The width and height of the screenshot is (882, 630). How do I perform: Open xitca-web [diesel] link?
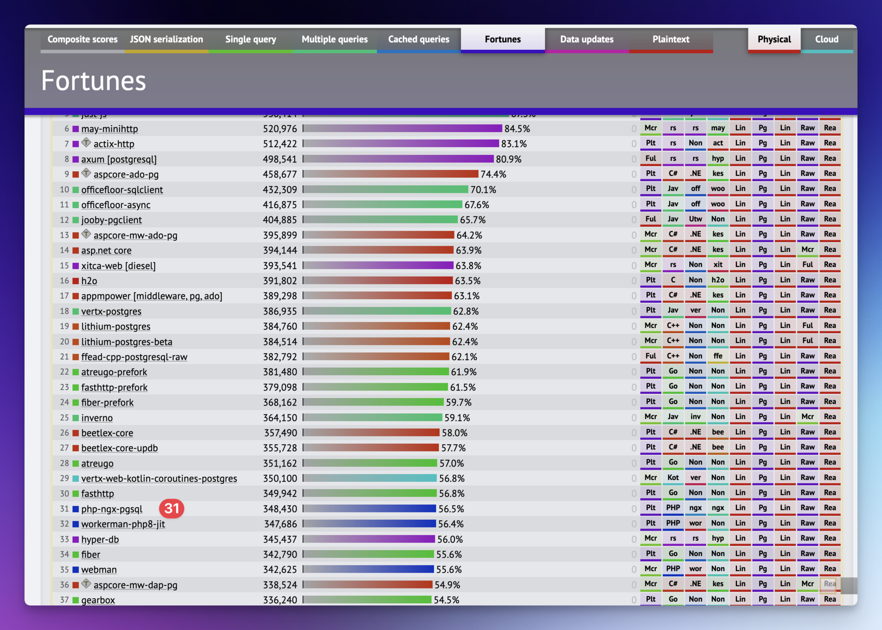(118, 266)
